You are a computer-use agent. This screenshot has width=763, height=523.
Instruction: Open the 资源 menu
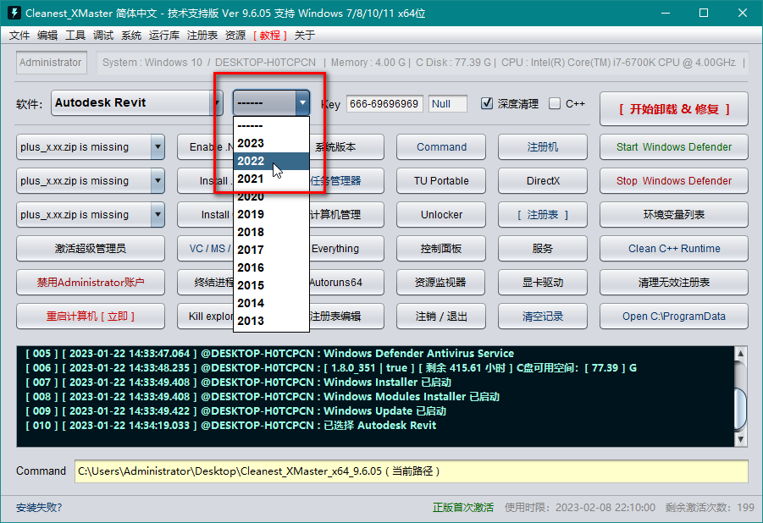click(235, 35)
